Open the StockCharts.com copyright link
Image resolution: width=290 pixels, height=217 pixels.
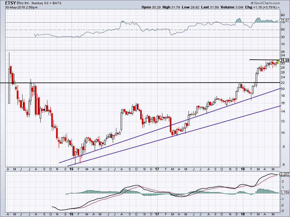coord(265,3)
